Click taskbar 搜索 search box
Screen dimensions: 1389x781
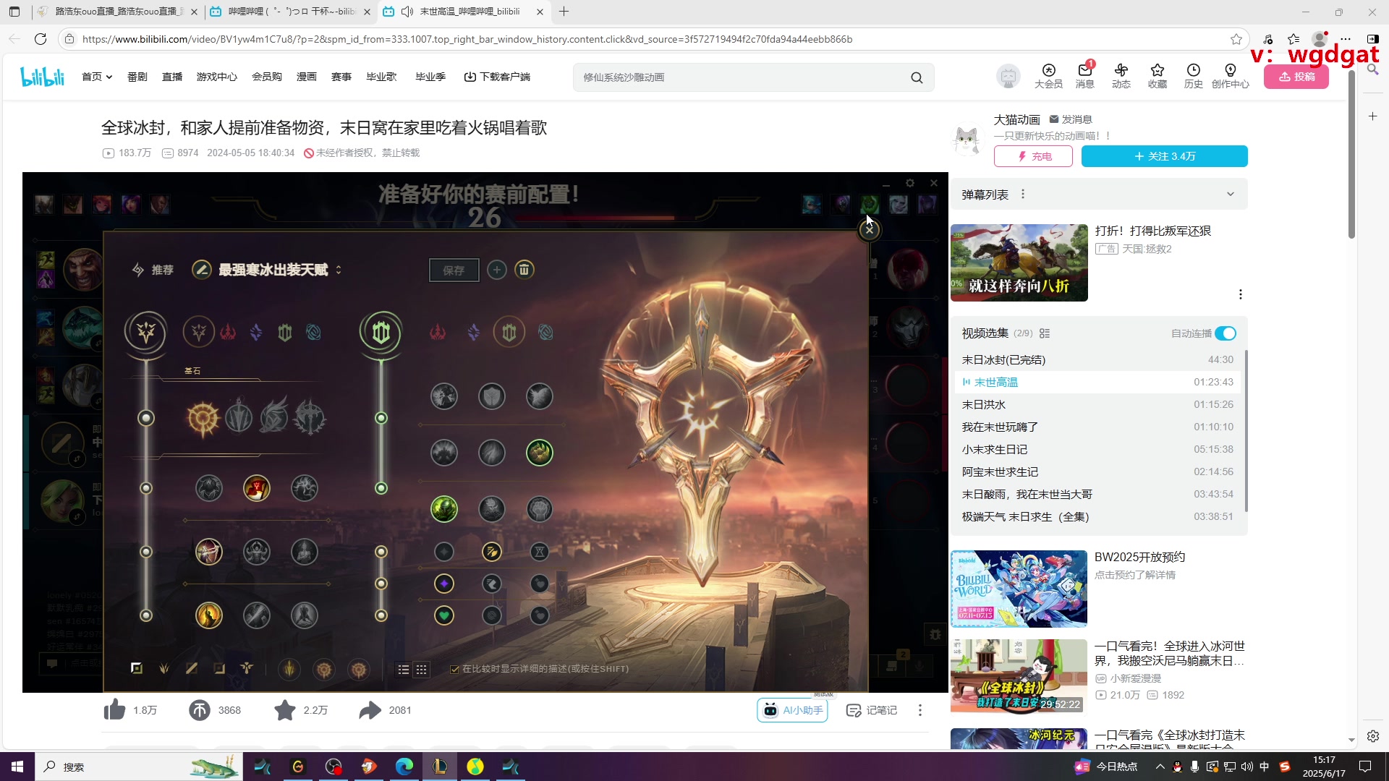(x=137, y=767)
